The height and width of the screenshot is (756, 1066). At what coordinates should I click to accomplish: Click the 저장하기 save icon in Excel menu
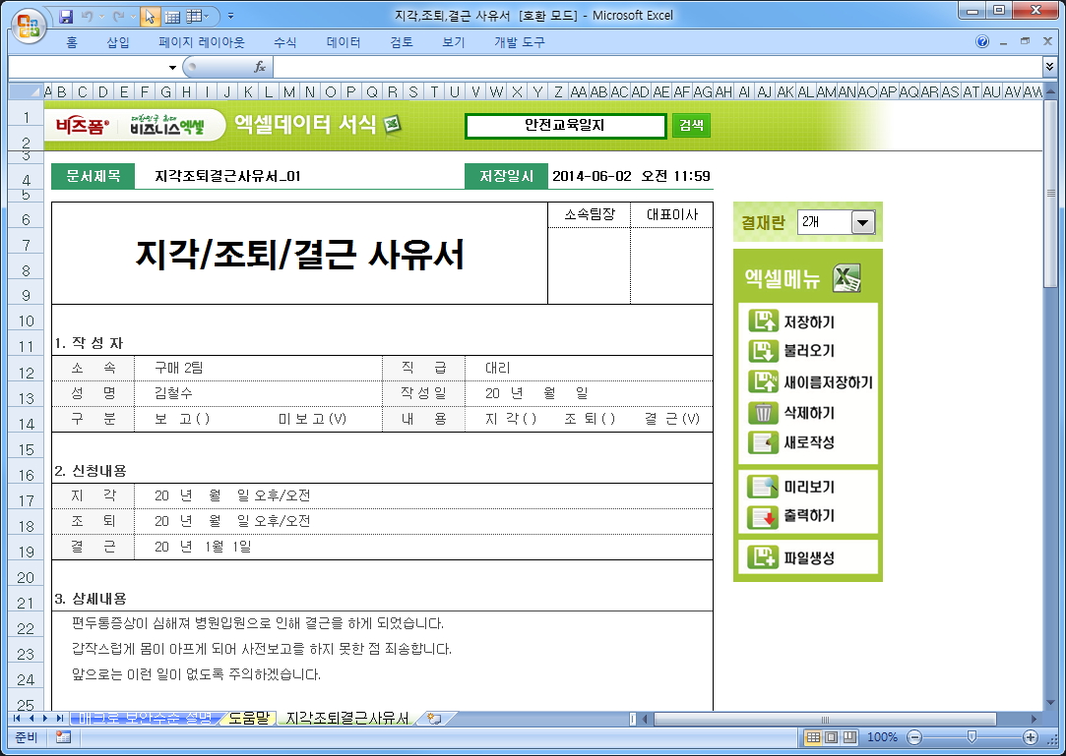pos(763,320)
